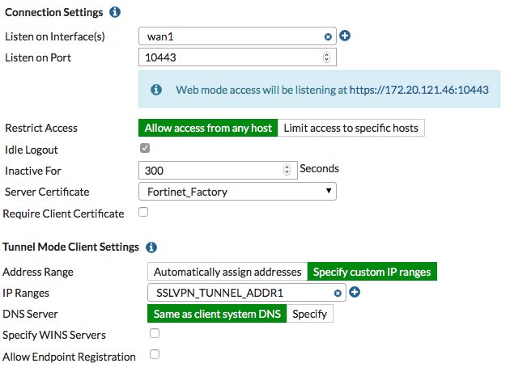
Task: Select Limit access to specific hosts
Action: click(351, 128)
